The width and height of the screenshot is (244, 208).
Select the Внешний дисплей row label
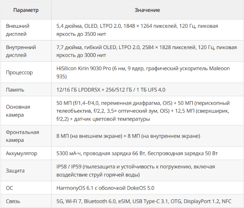[x=18, y=30]
